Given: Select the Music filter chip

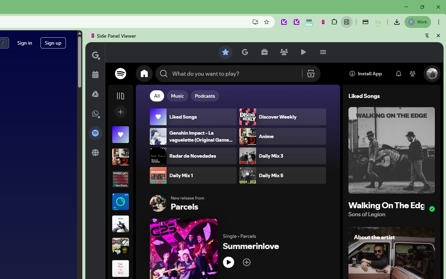Looking at the screenshot, I should (177, 96).
